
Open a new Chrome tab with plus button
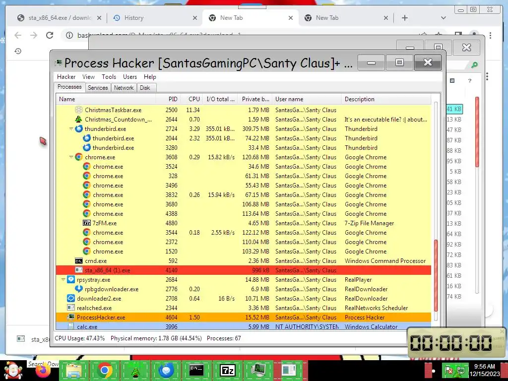[x=405, y=18]
